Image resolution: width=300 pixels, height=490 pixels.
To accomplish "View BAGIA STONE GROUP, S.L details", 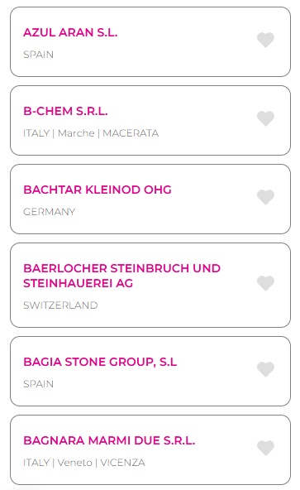I will tap(100, 362).
